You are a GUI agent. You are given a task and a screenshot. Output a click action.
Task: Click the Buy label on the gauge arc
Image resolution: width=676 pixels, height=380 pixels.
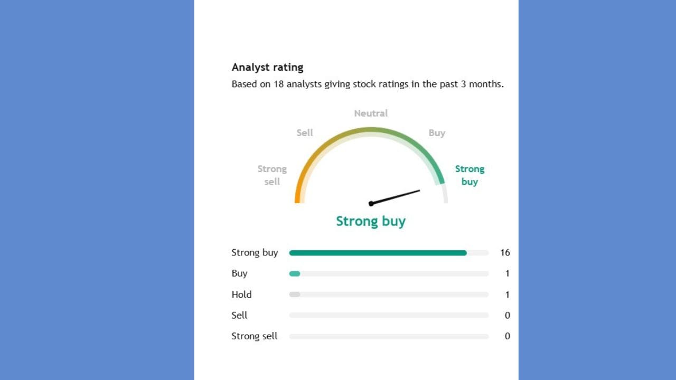click(x=437, y=133)
